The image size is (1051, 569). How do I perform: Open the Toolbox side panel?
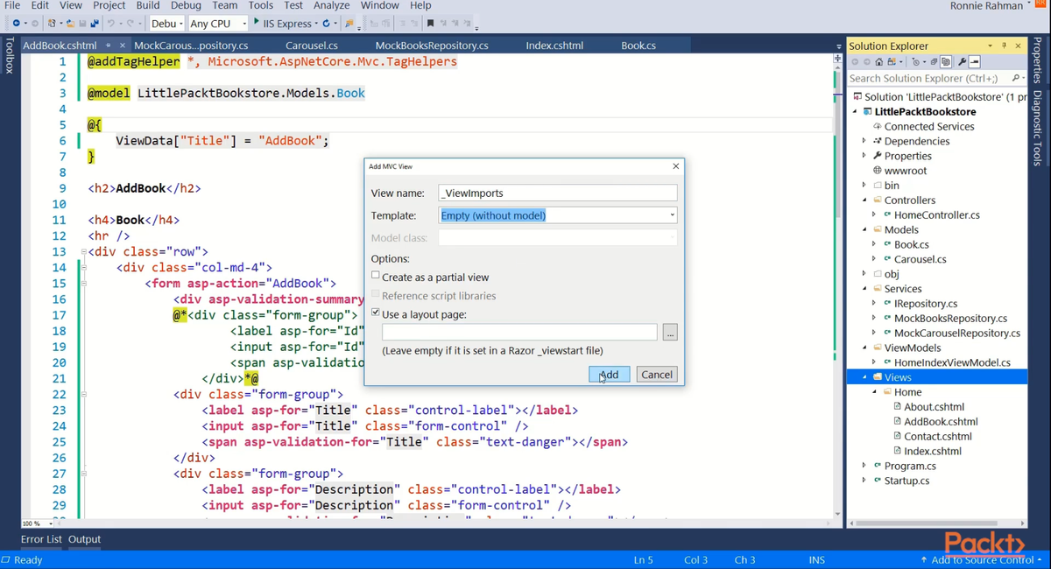pos(10,55)
